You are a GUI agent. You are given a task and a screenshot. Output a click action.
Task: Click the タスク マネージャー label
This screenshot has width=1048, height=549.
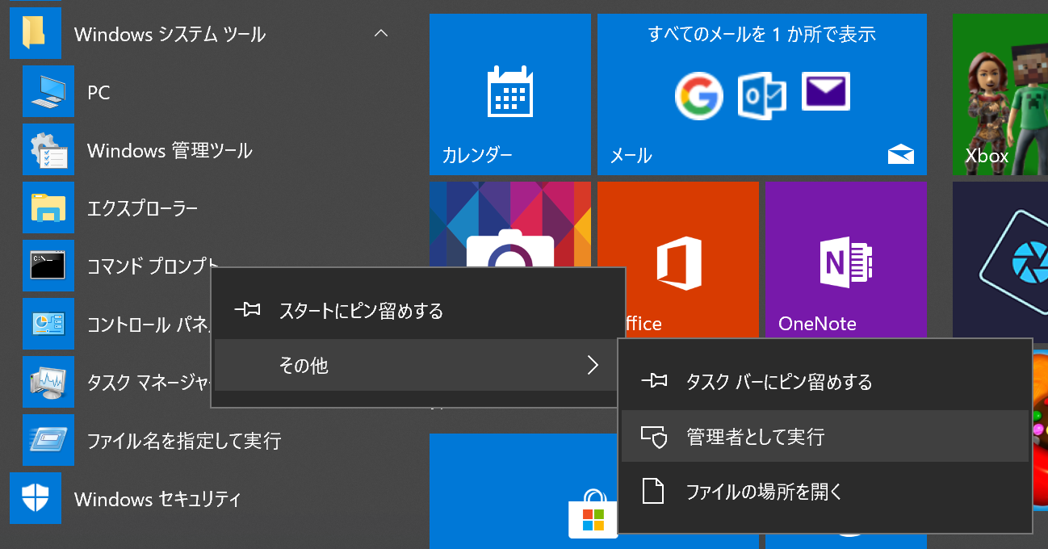coord(149,383)
